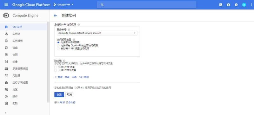Click the 取消 button
The width and height of the screenshot is (254, 115).
tap(69, 95)
